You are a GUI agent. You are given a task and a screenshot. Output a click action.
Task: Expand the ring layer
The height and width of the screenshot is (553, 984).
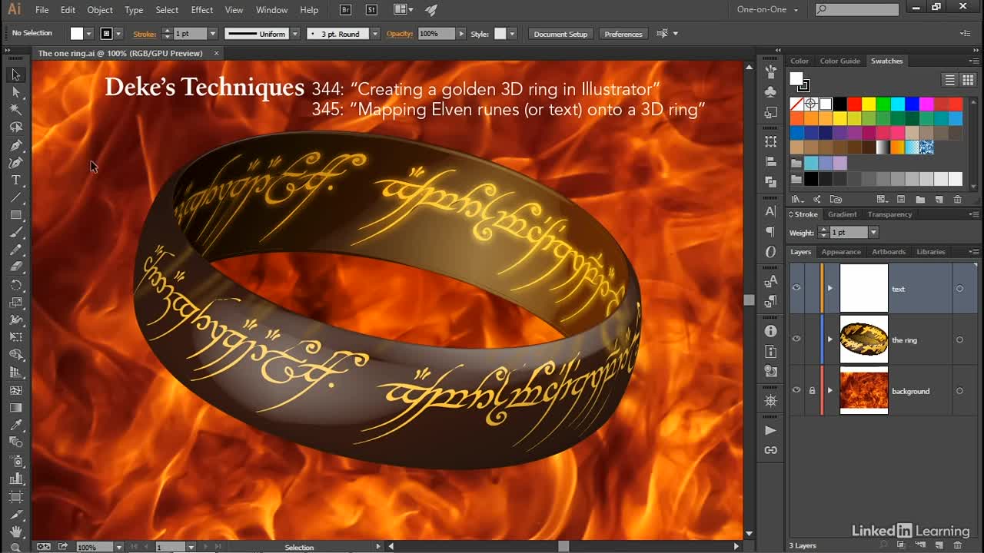pyautogui.click(x=829, y=339)
